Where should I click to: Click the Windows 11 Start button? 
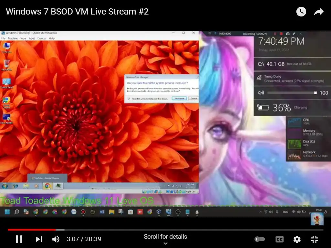point(7,212)
